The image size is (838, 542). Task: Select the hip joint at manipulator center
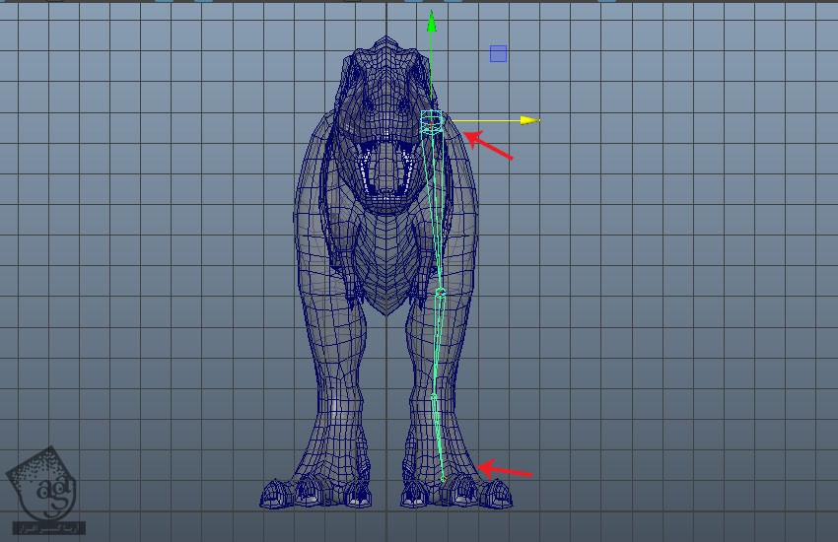[x=431, y=121]
